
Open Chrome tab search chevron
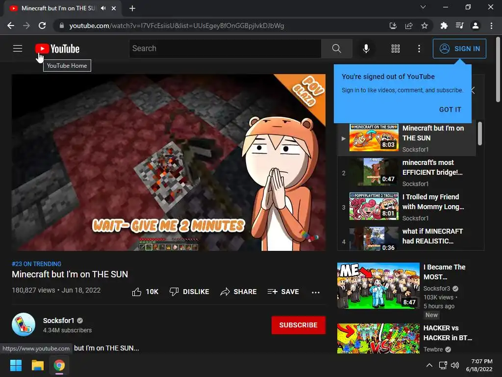point(423,7)
